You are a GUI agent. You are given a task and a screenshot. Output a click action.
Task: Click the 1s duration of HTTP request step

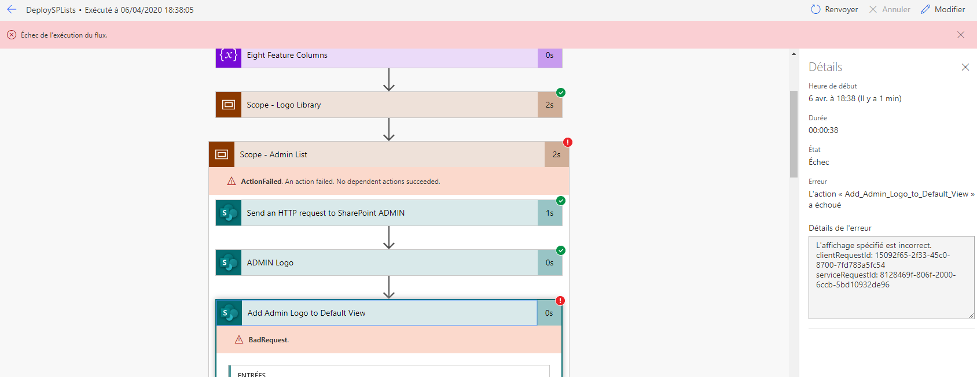(550, 213)
